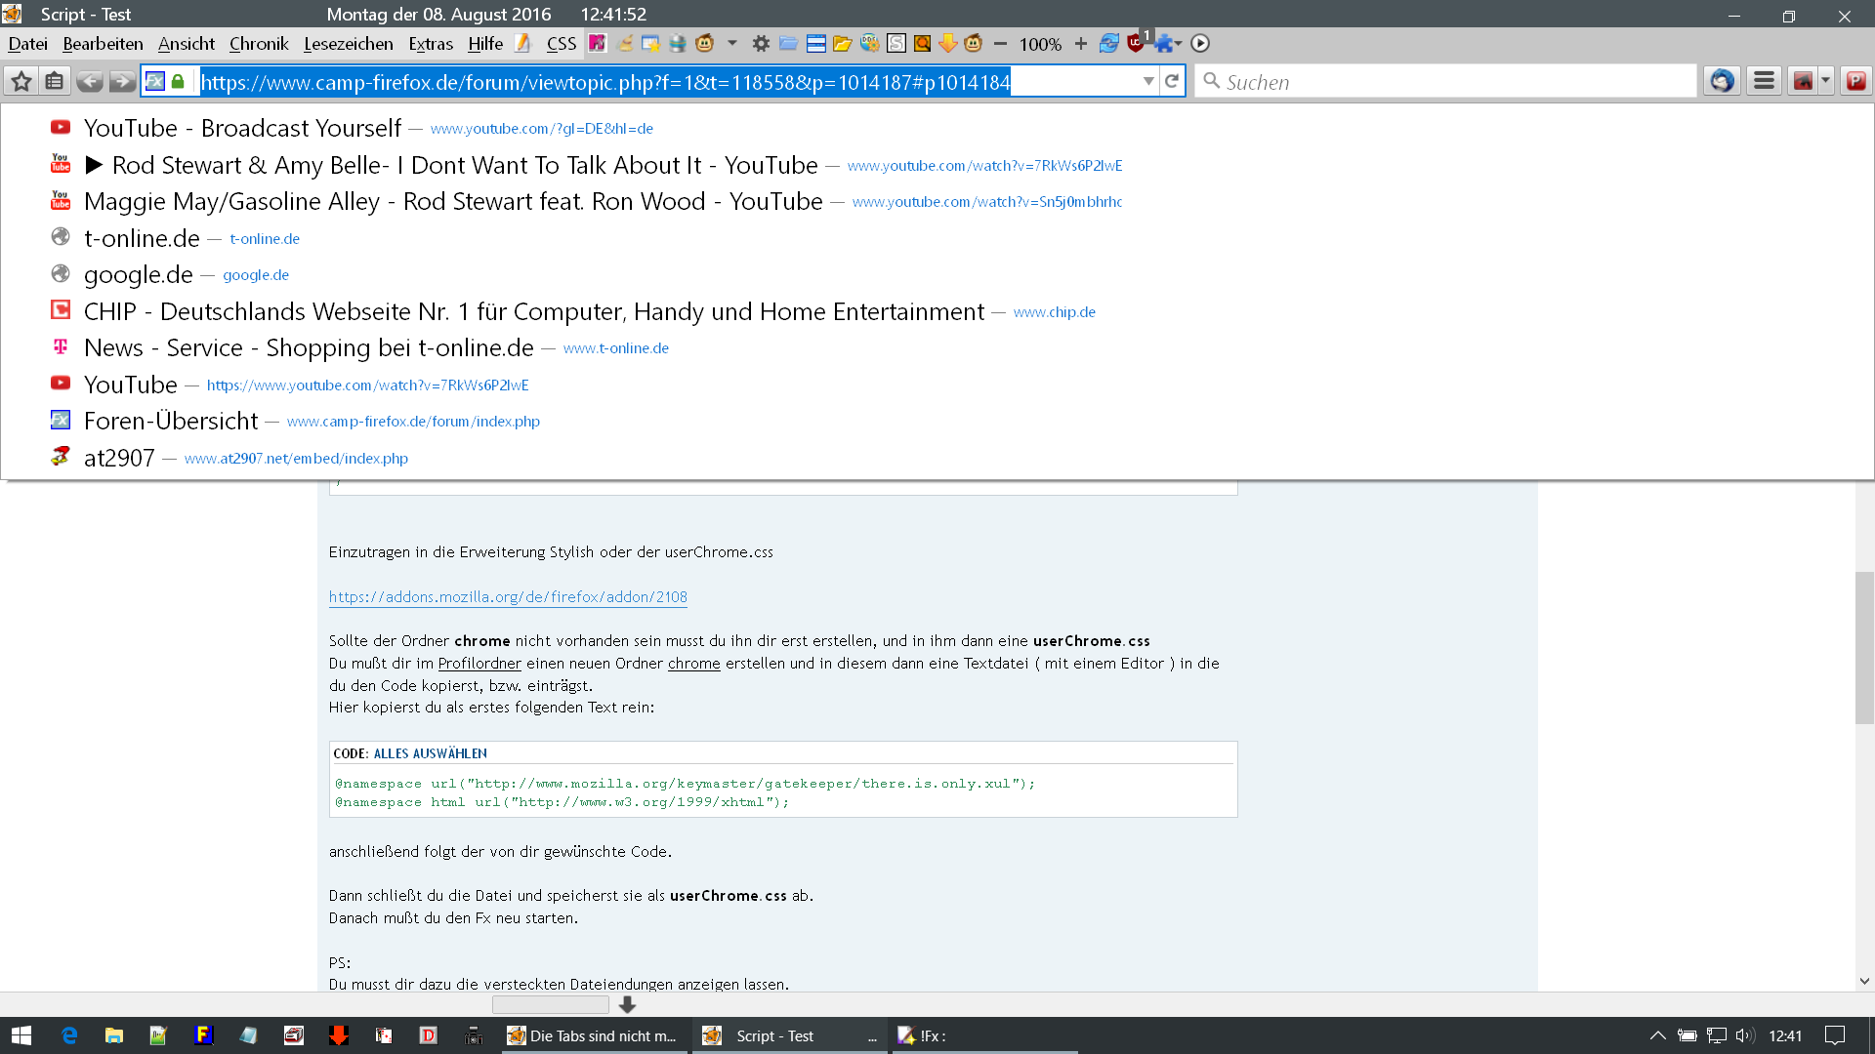Click the reload page button
This screenshot has height=1054, width=1875.
[1172, 82]
